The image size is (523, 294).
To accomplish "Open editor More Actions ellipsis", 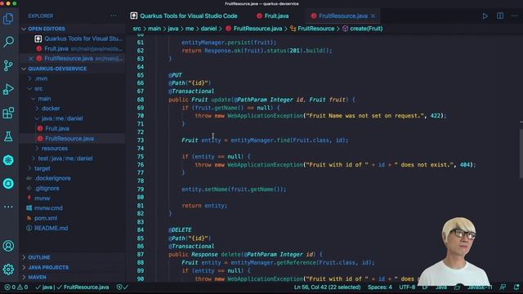I will tap(514, 16).
